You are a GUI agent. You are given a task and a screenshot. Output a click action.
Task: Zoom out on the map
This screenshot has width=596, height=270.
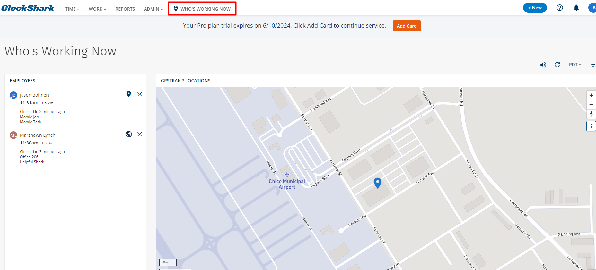(x=591, y=105)
